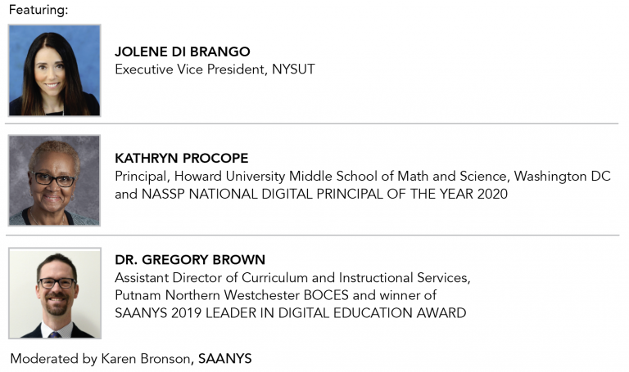Click the 'Featuring:' label text
Image resolution: width=629 pixels, height=372 pixels.
click(x=38, y=10)
